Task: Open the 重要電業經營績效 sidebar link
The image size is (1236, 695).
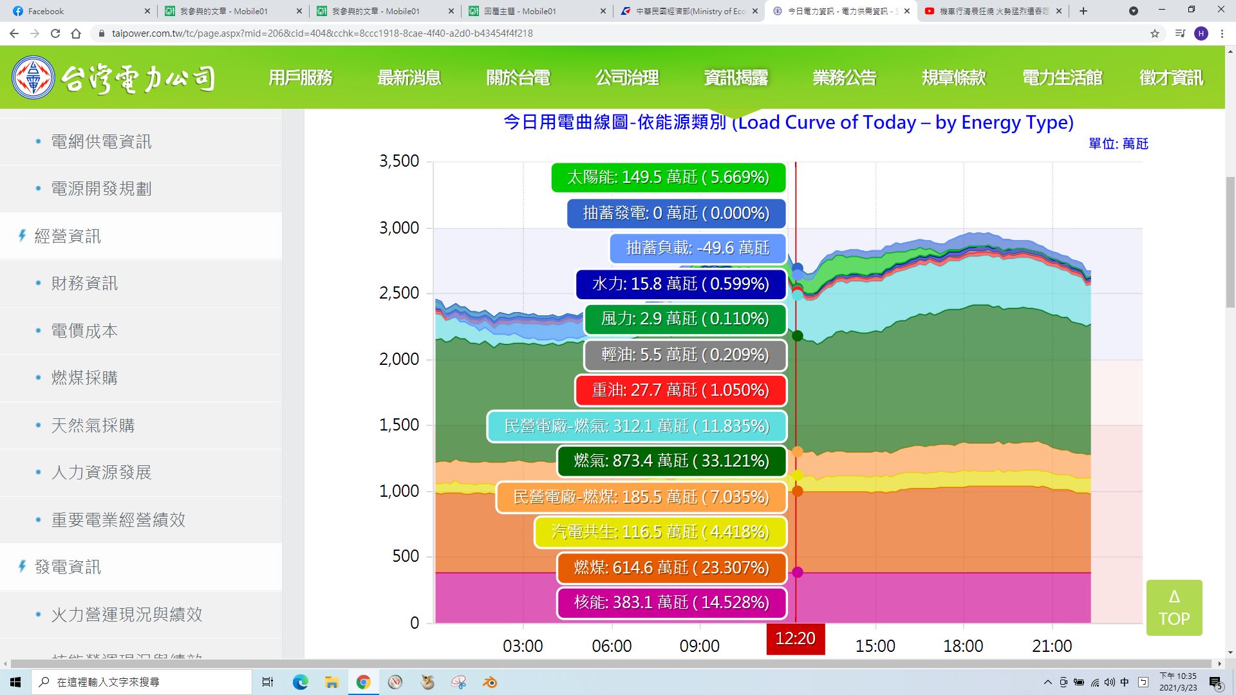Action: (x=118, y=520)
